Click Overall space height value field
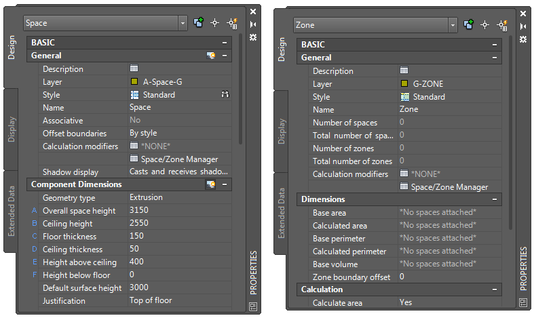This screenshot has width=534, height=320. click(x=179, y=211)
